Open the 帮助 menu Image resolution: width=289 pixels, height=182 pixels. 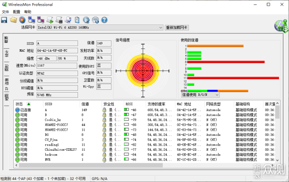[28, 12]
